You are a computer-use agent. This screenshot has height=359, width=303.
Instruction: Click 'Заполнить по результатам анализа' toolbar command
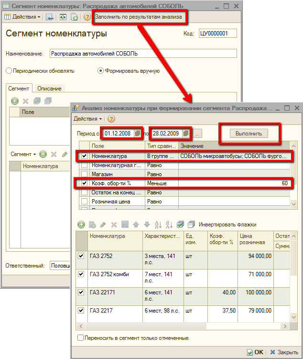pyautogui.click(x=138, y=17)
